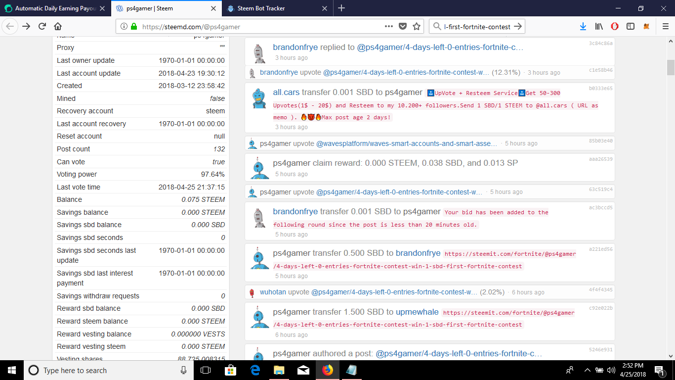
Task: Open brandonfrye in the 12.31% upvote row
Action: (279, 72)
